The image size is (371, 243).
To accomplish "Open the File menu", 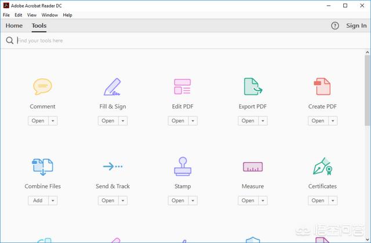I will pos(6,15).
